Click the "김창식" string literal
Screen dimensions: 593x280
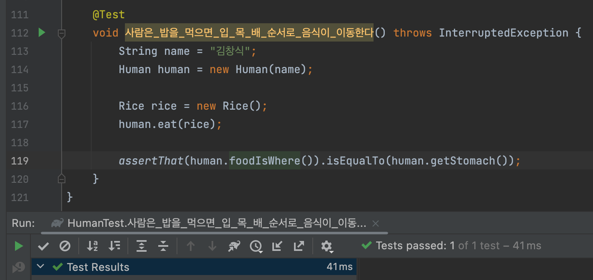[x=230, y=51]
